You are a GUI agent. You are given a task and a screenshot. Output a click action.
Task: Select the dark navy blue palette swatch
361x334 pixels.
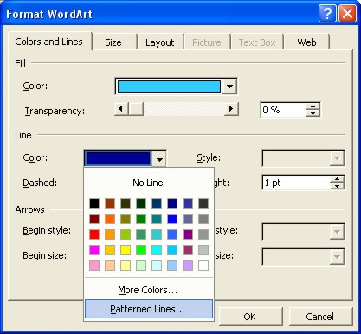pyautogui.click(x=172, y=203)
